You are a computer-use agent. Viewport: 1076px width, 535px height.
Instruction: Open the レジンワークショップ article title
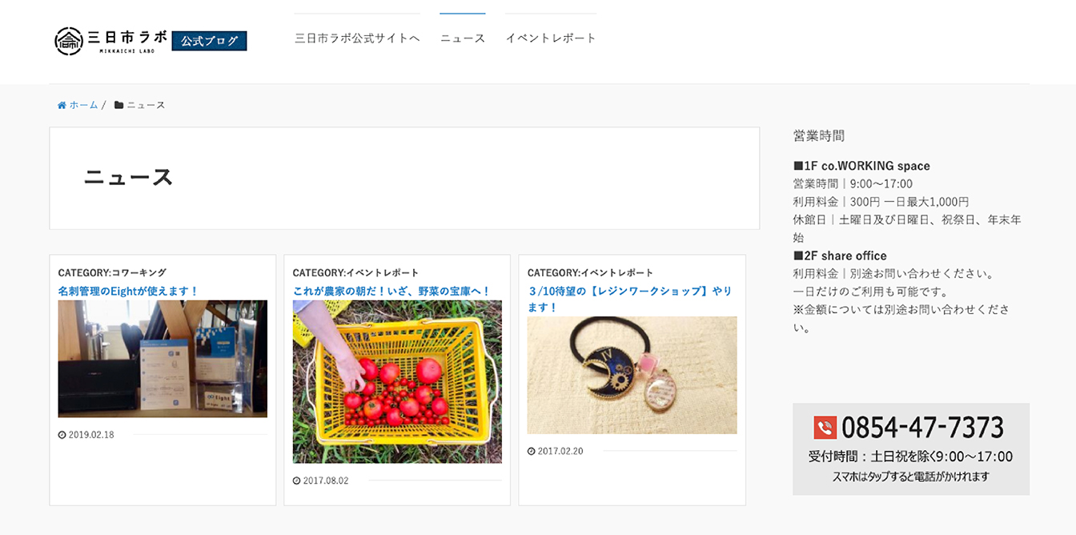coord(629,299)
